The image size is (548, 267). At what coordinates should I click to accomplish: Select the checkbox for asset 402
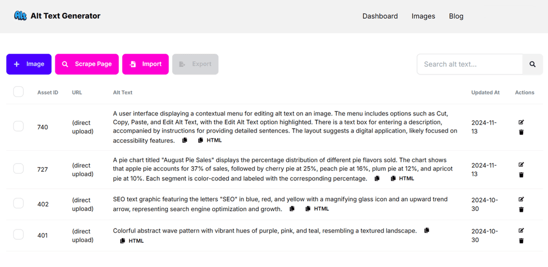pyautogui.click(x=18, y=203)
